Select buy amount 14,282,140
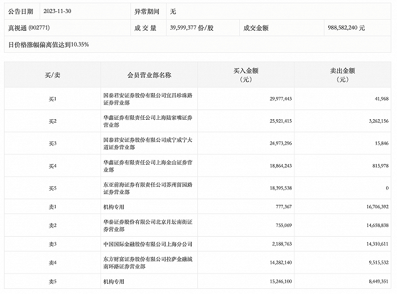 281,262
